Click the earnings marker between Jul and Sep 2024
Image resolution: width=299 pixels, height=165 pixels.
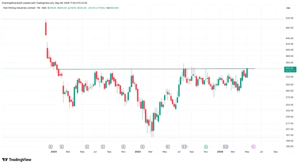click(103, 147)
